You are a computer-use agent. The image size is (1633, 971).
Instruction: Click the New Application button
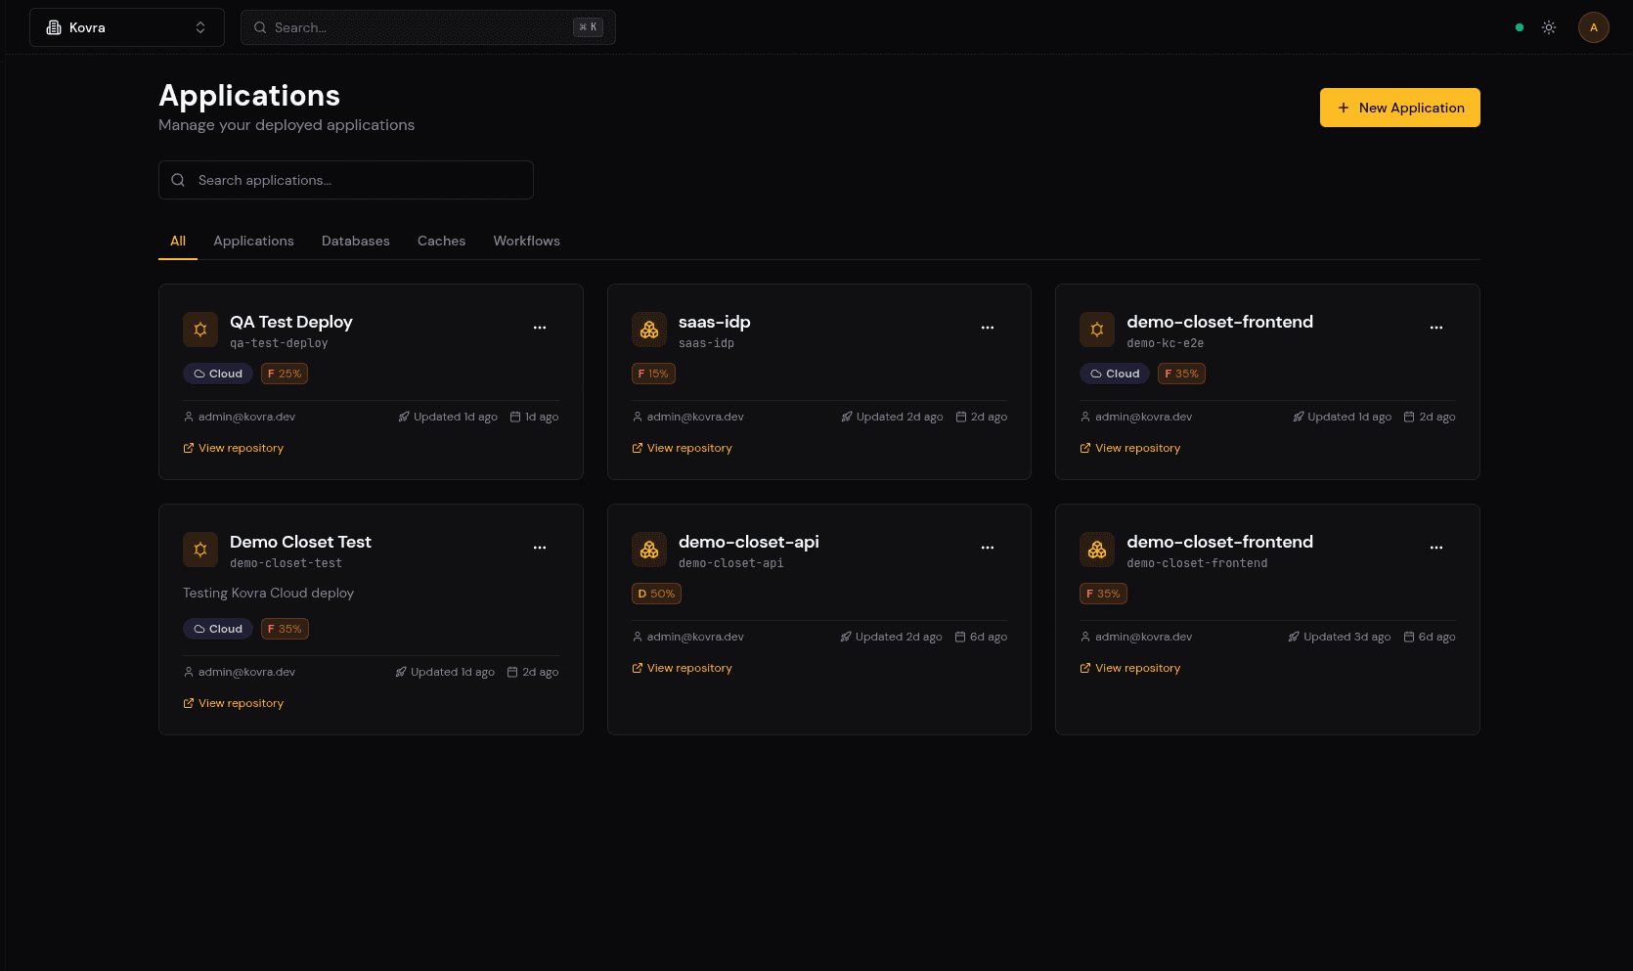click(x=1400, y=108)
